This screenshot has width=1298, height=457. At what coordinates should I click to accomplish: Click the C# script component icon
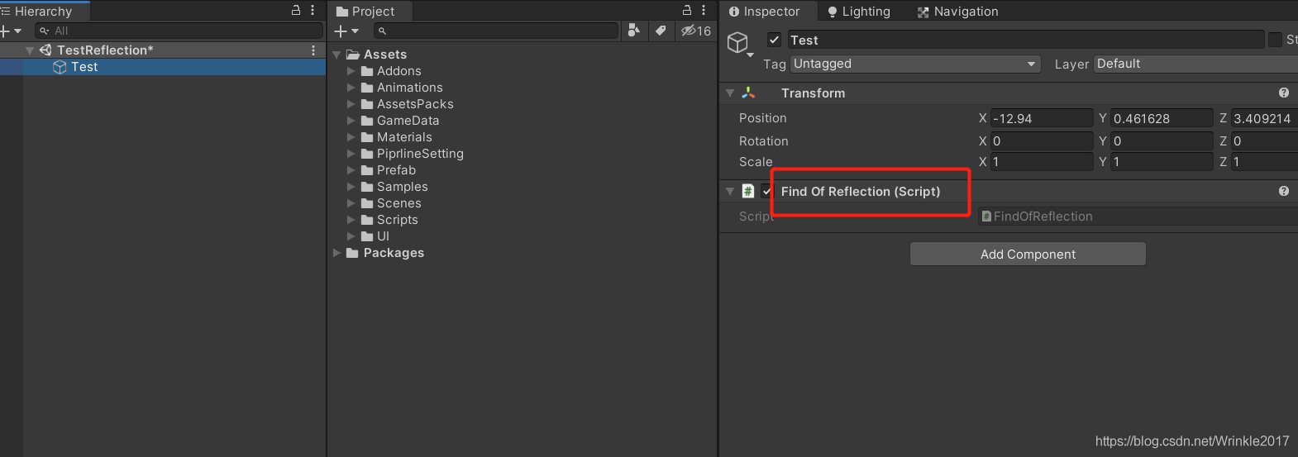[x=748, y=192]
